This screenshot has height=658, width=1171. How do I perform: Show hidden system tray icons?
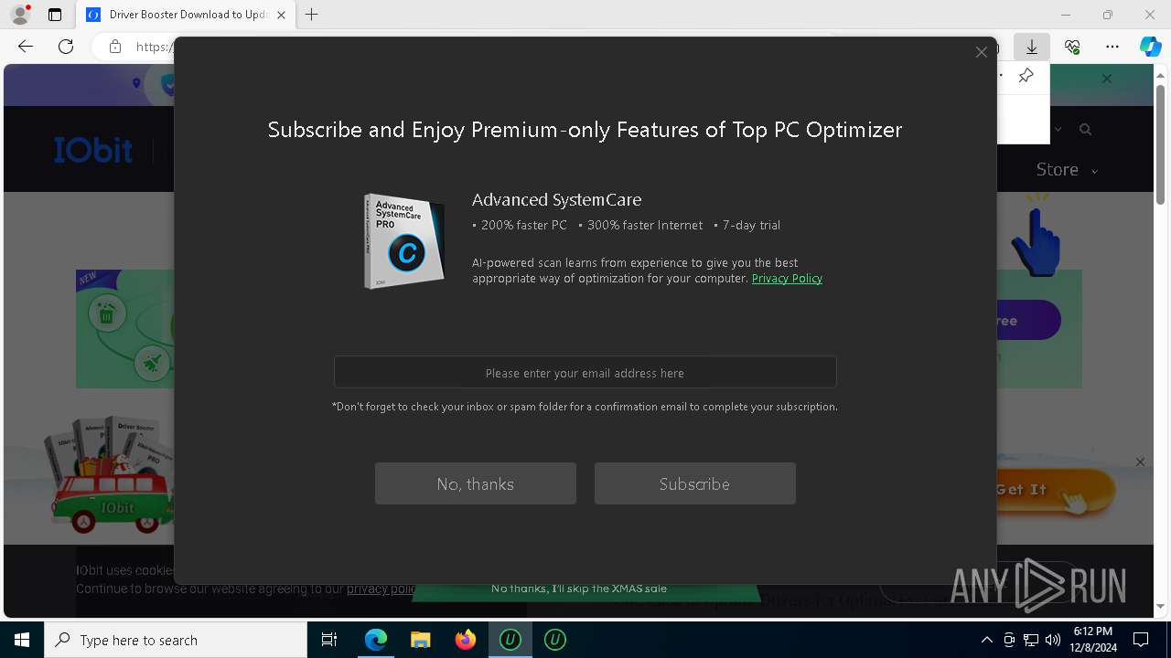click(986, 640)
